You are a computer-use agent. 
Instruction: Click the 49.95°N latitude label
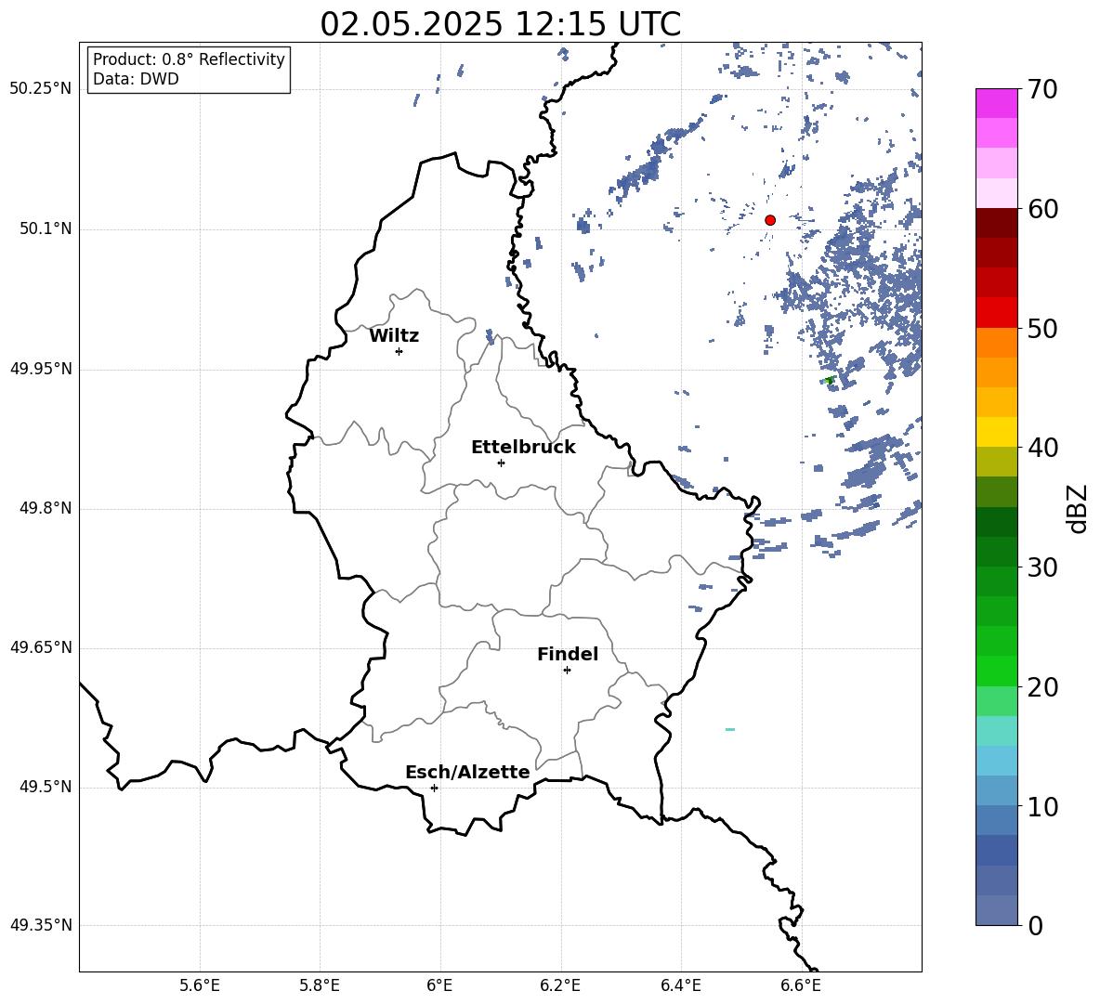pyautogui.click(x=41, y=369)
